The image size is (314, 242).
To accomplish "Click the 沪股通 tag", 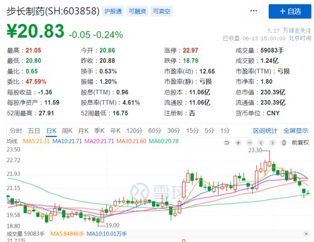I will (113, 11).
